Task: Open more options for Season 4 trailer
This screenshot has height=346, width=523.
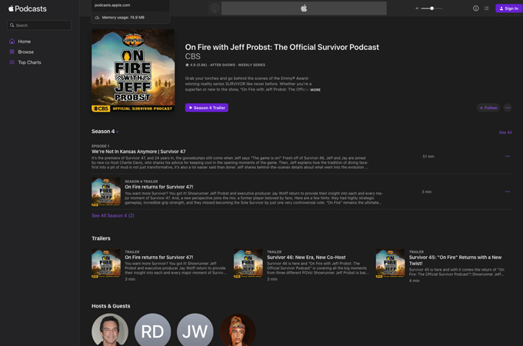Action: coord(508,191)
